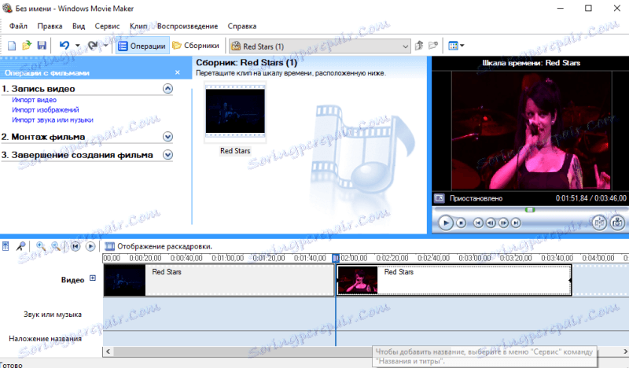Toggle the Операции tasks pane button
This screenshot has height=368, width=629.
pyautogui.click(x=142, y=46)
